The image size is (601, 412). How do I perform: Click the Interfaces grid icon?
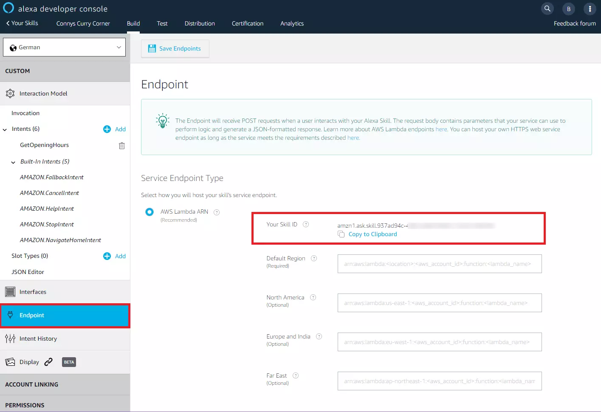10,292
